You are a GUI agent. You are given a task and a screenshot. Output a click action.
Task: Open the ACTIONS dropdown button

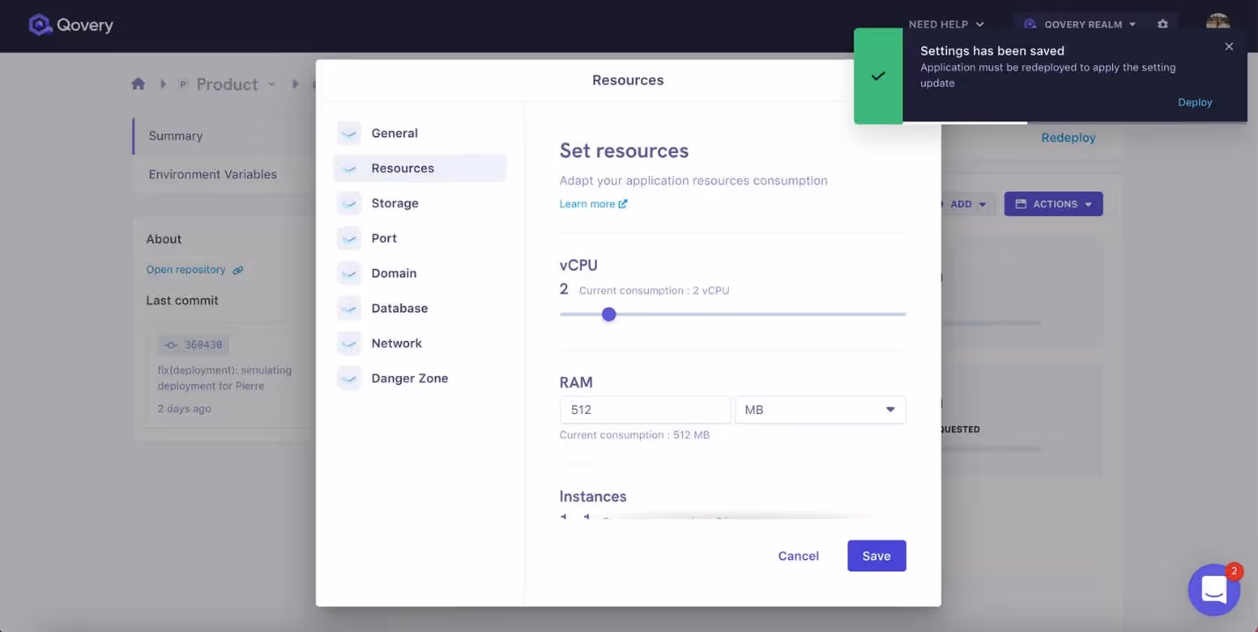1053,204
